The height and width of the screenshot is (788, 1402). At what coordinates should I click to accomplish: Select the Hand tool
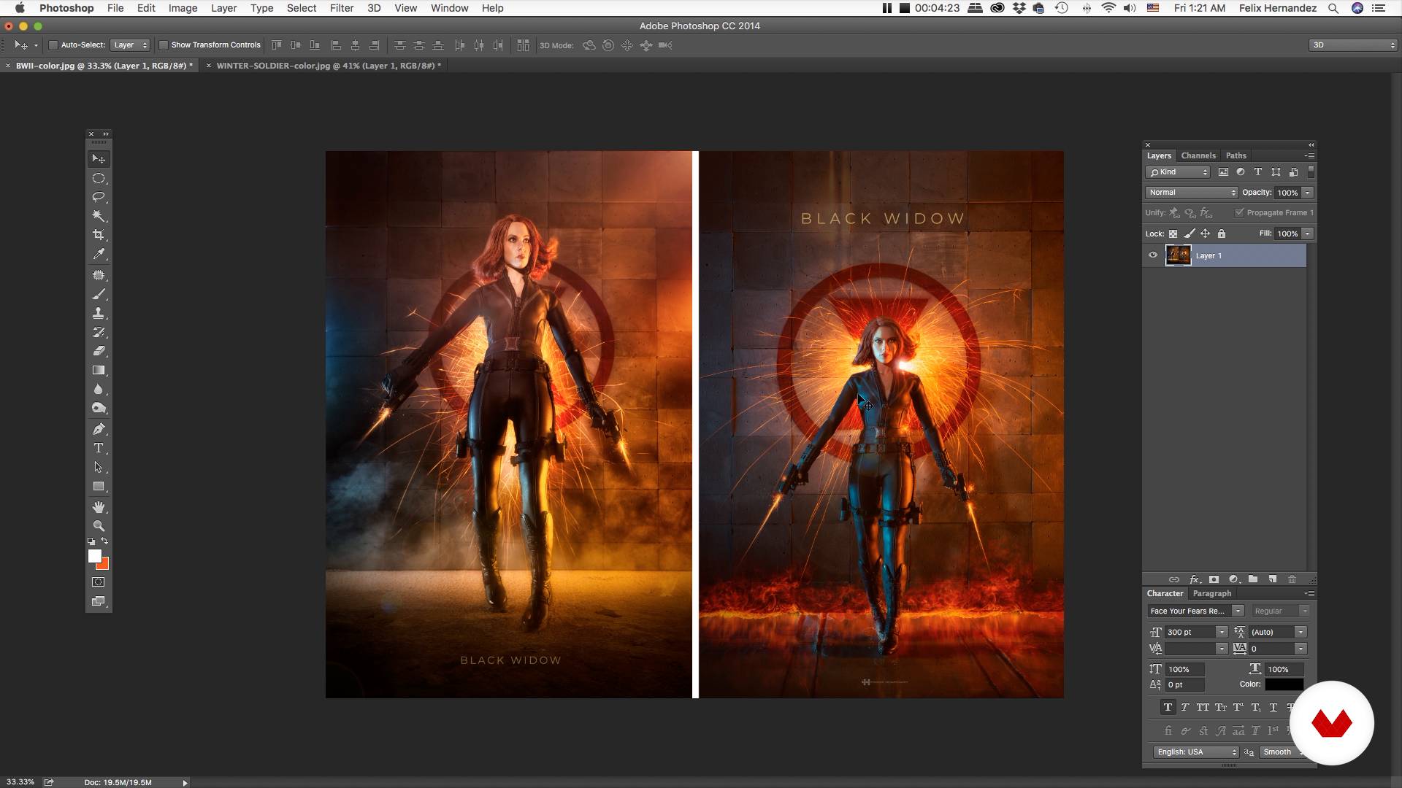point(99,507)
